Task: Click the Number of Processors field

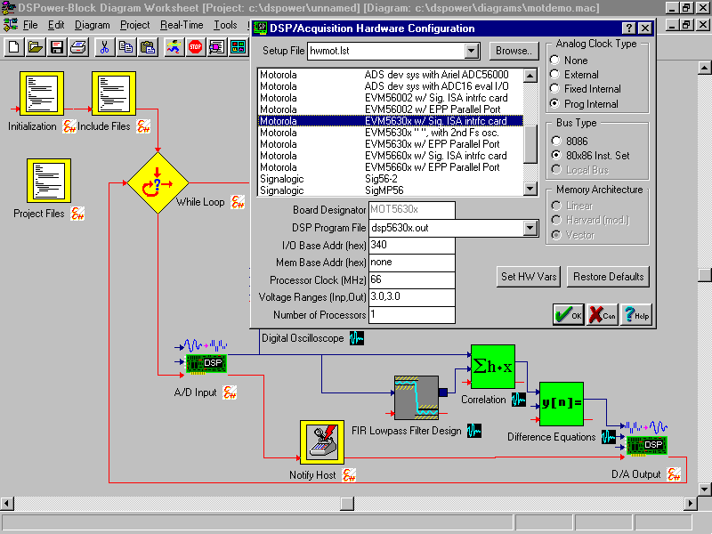Action: pos(411,315)
